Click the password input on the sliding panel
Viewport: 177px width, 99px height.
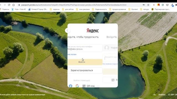110,57
